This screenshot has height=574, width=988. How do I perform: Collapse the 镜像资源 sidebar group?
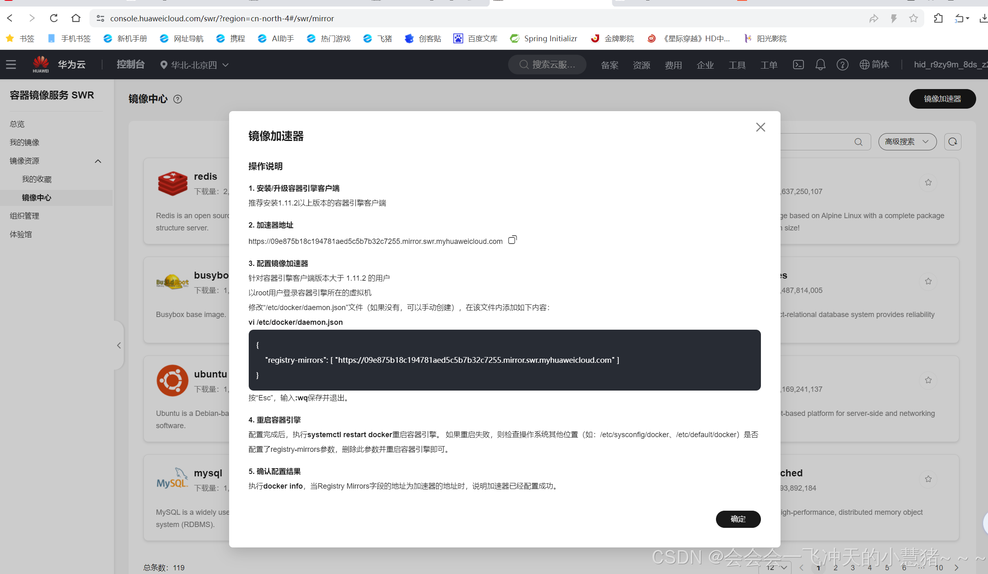[98, 161]
